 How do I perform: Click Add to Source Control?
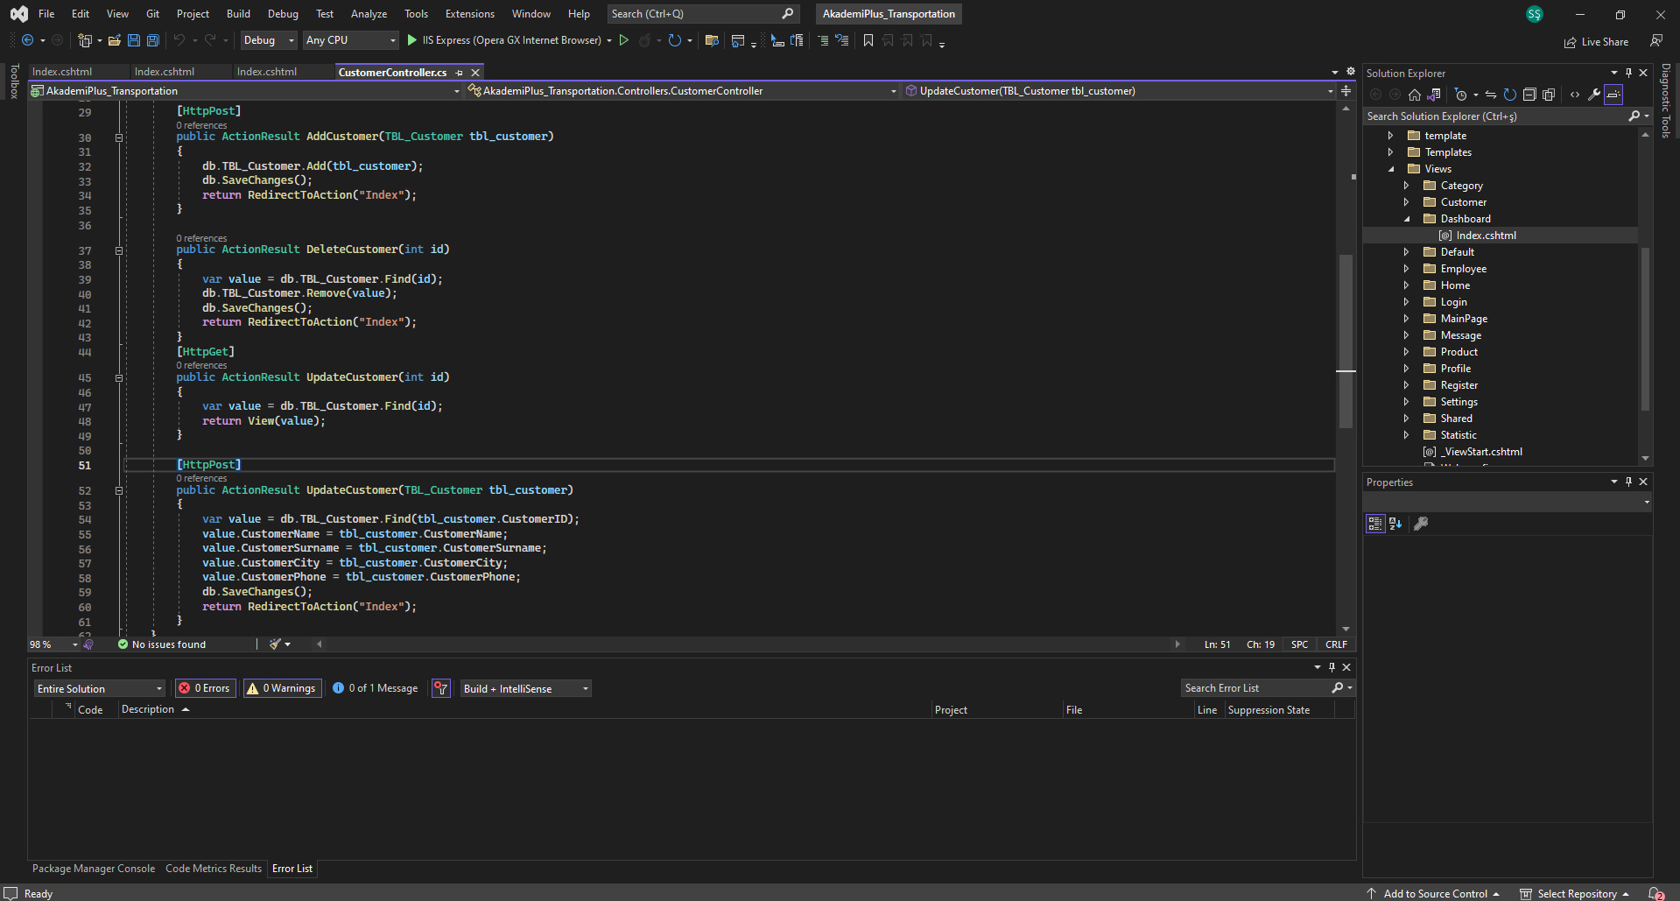[1436, 893]
